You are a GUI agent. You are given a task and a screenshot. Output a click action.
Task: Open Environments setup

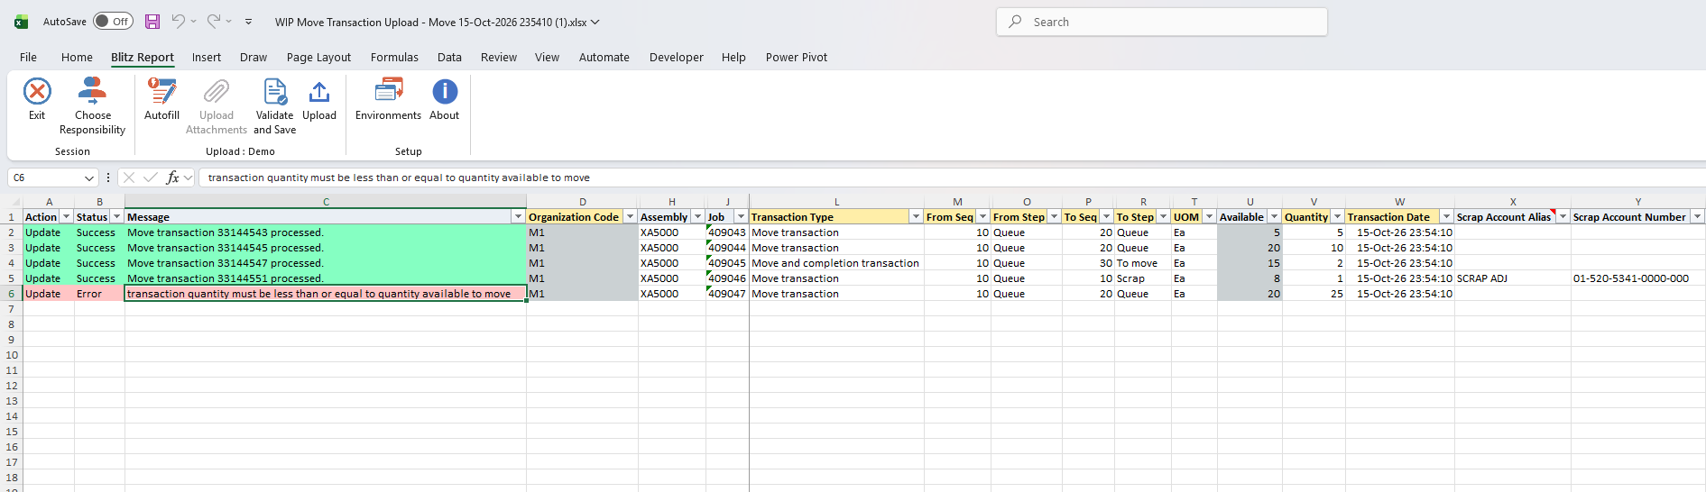[388, 99]
